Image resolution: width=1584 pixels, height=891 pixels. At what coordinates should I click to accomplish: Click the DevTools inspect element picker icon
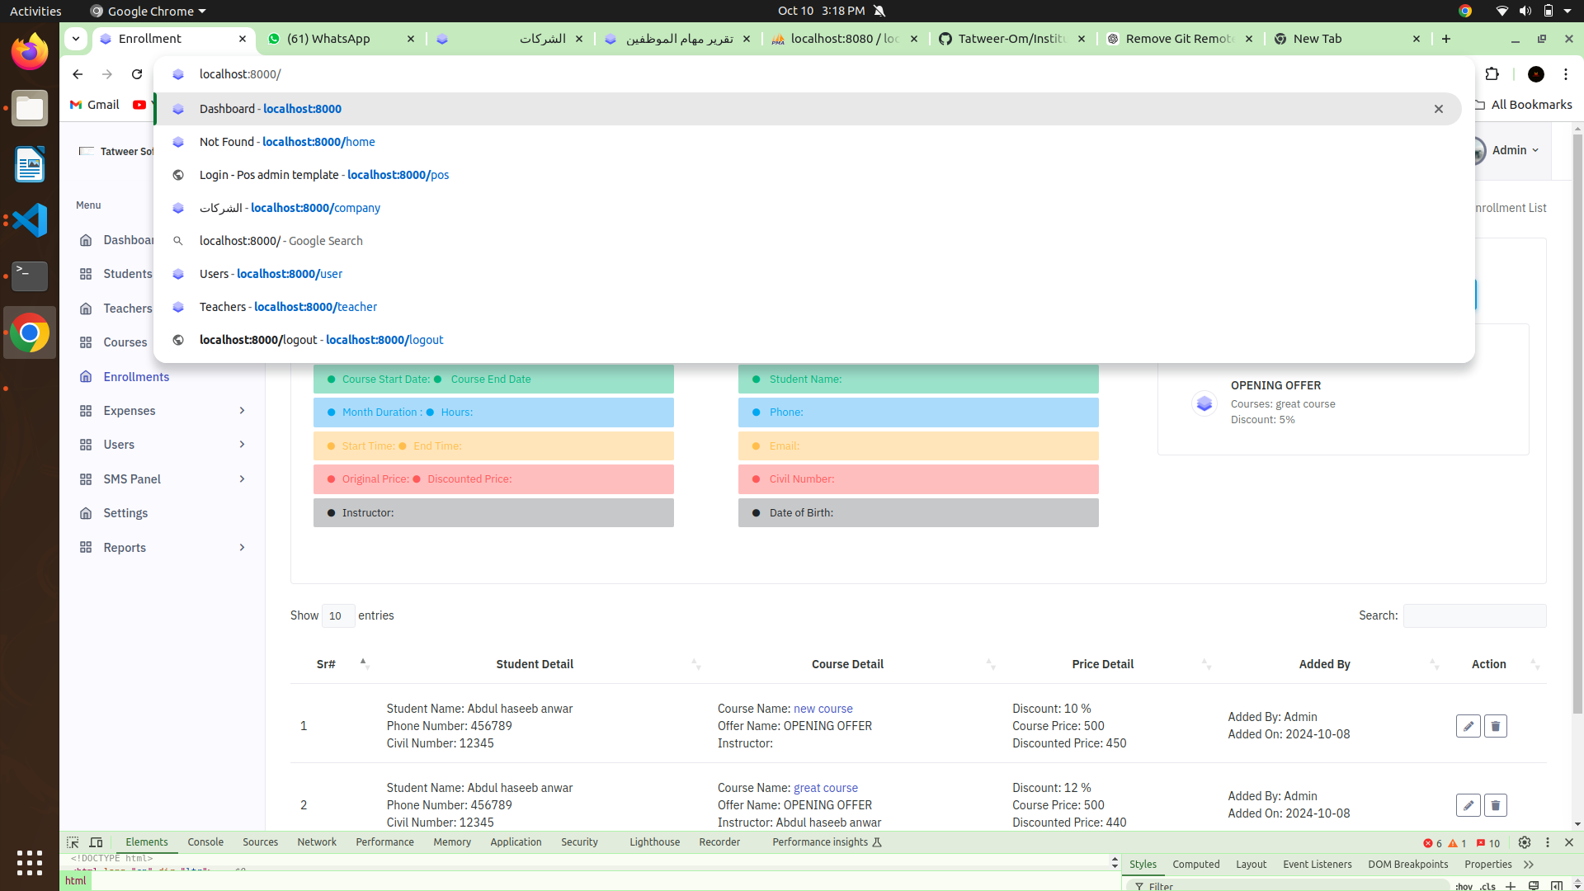pos(73,842)
